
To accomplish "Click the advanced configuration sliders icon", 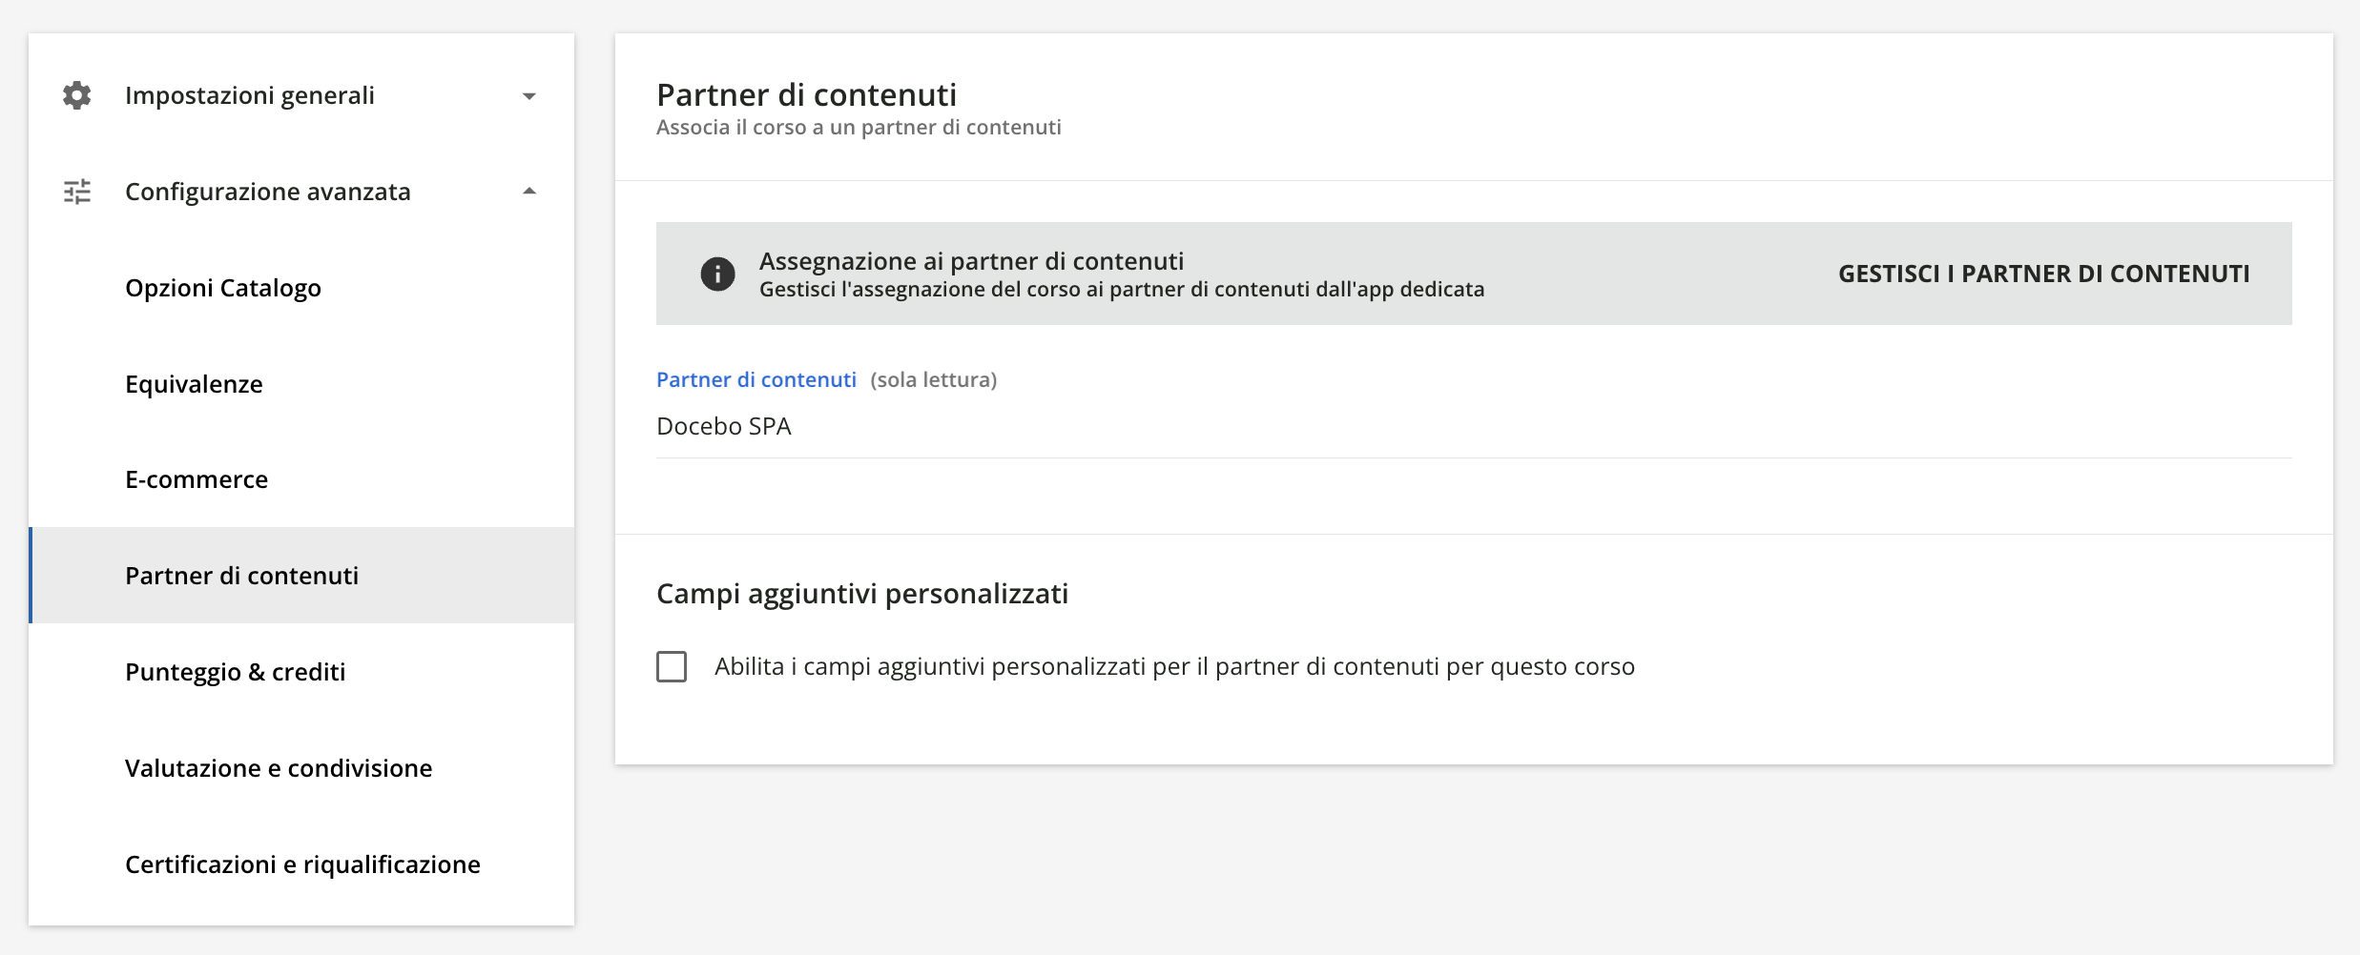I will [76, 191].
